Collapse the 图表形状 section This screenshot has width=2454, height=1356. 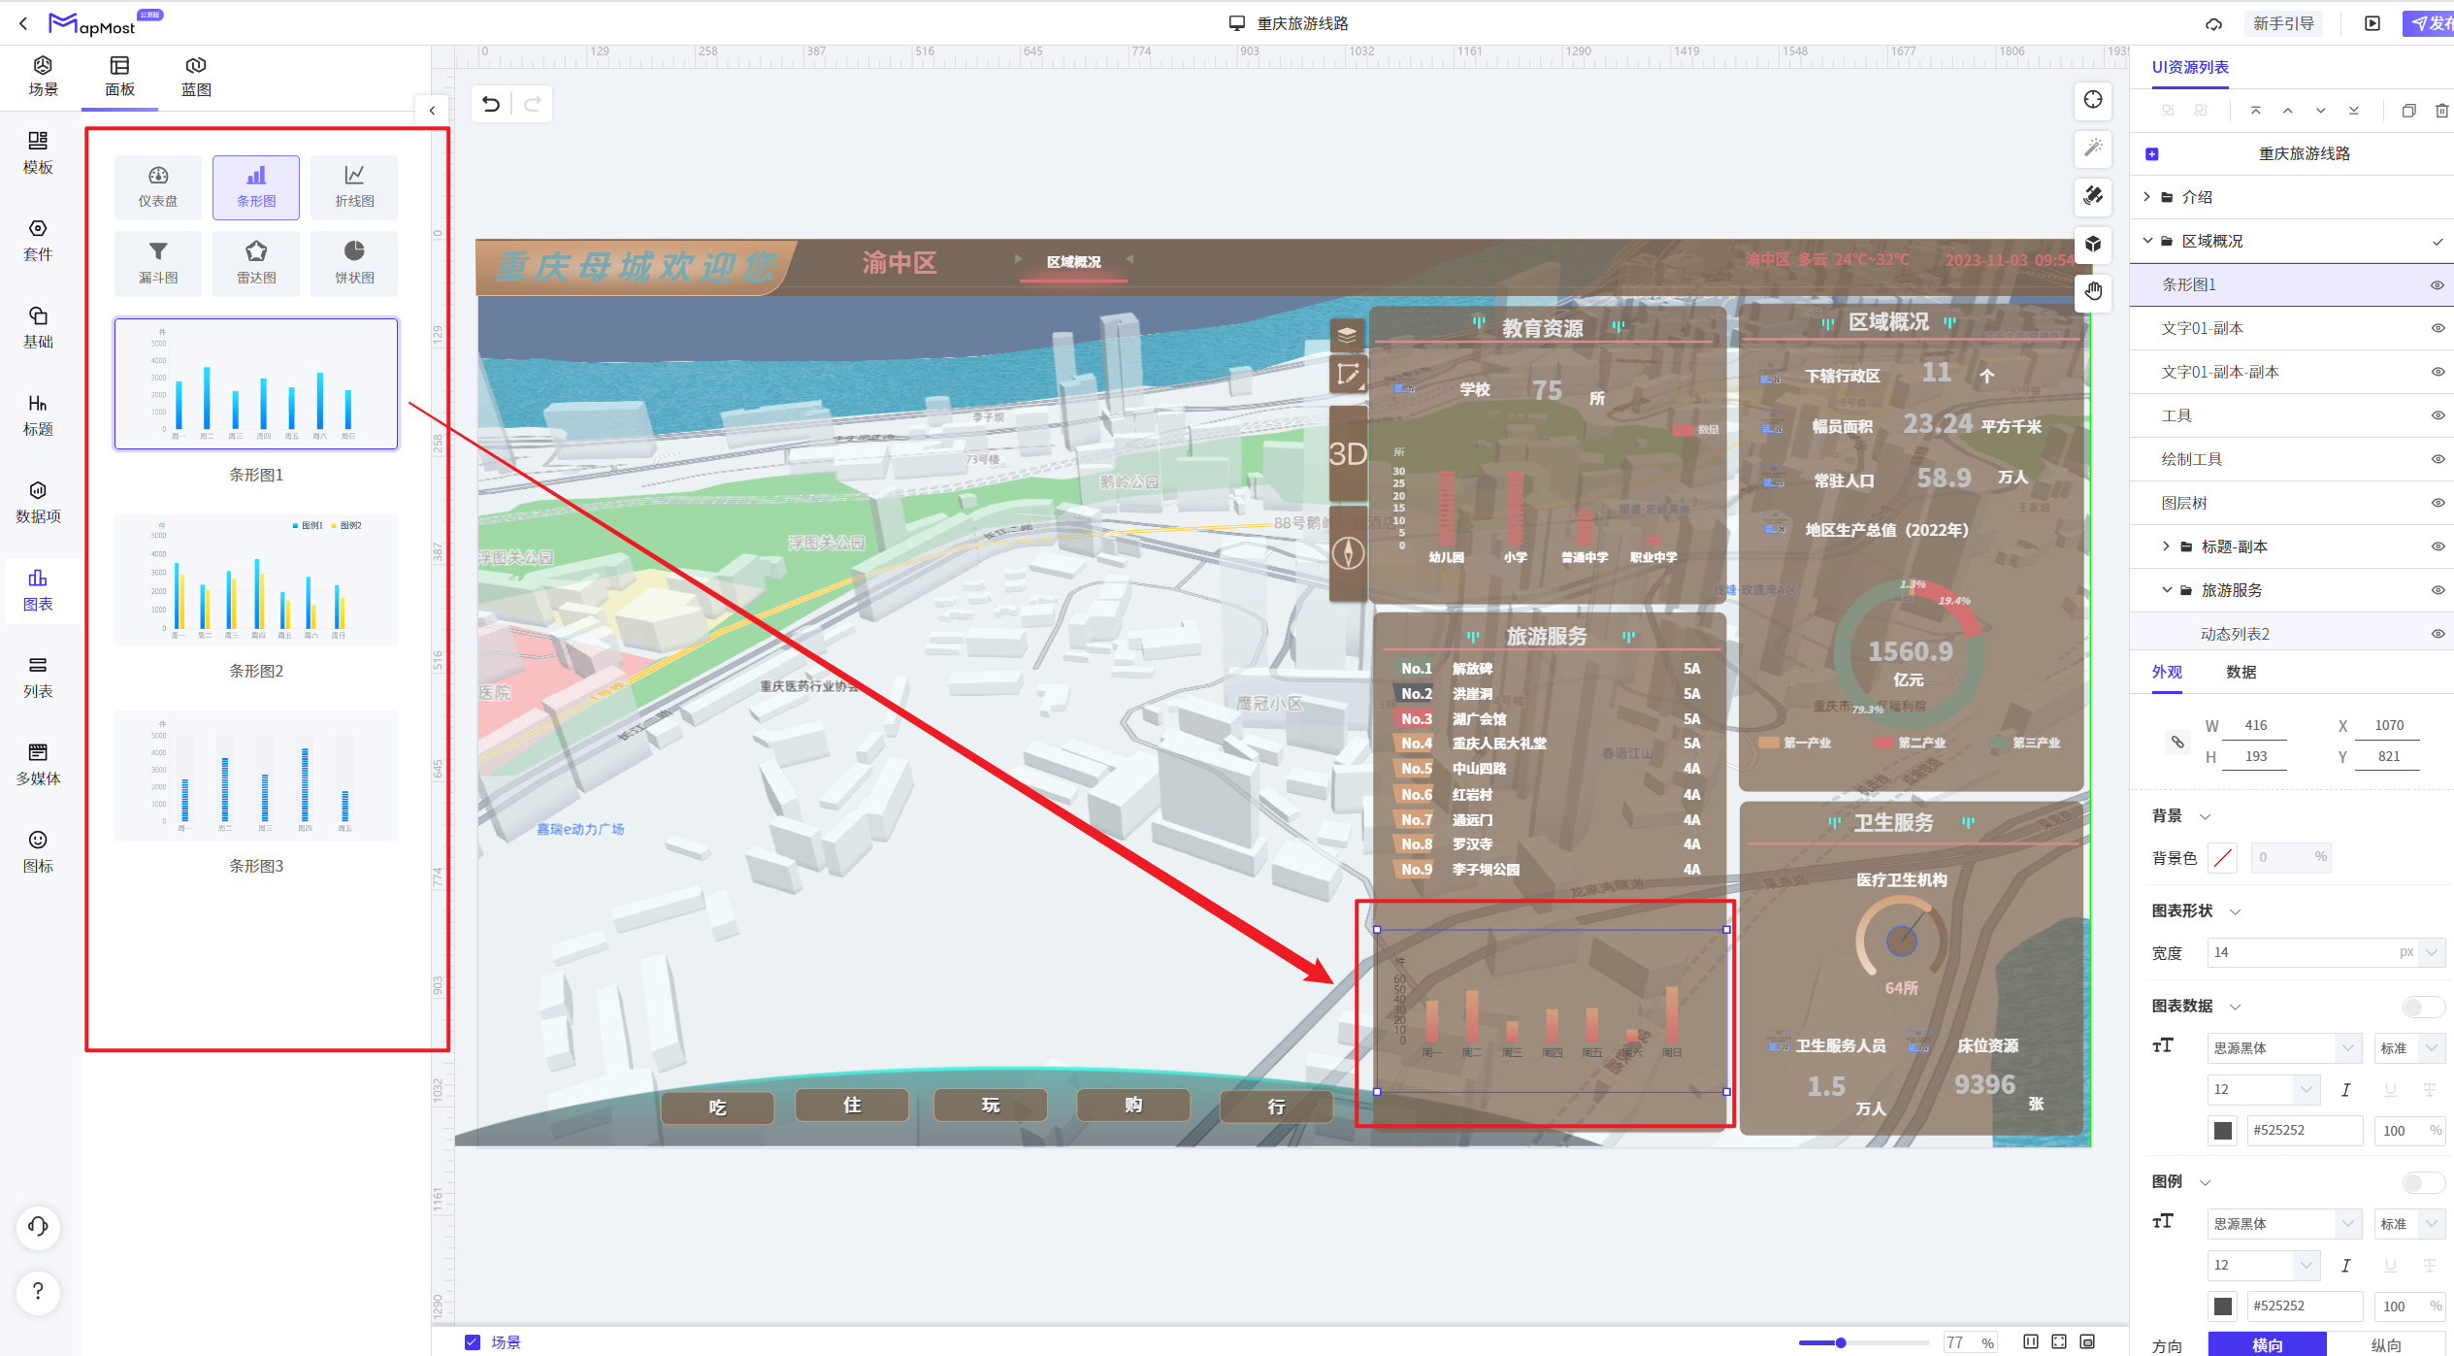pyautogui.click(x=2235, y=911)
